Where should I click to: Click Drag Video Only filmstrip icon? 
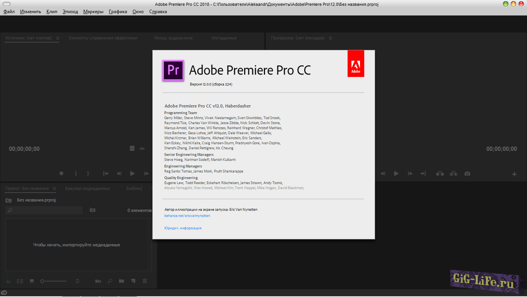coord(132,148)
